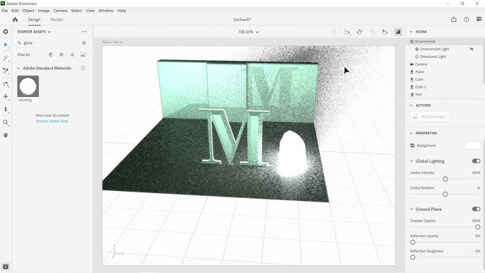Uncheck the Background checkbox
The width and height of the screenshot is (485, 273).
[412, 146]
